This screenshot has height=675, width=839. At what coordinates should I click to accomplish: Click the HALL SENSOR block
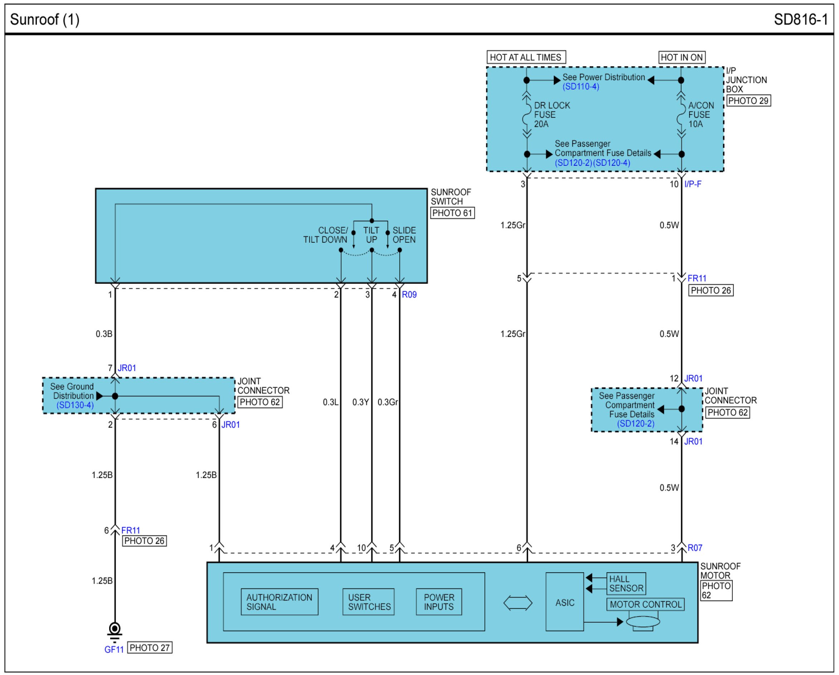[626, 583]
